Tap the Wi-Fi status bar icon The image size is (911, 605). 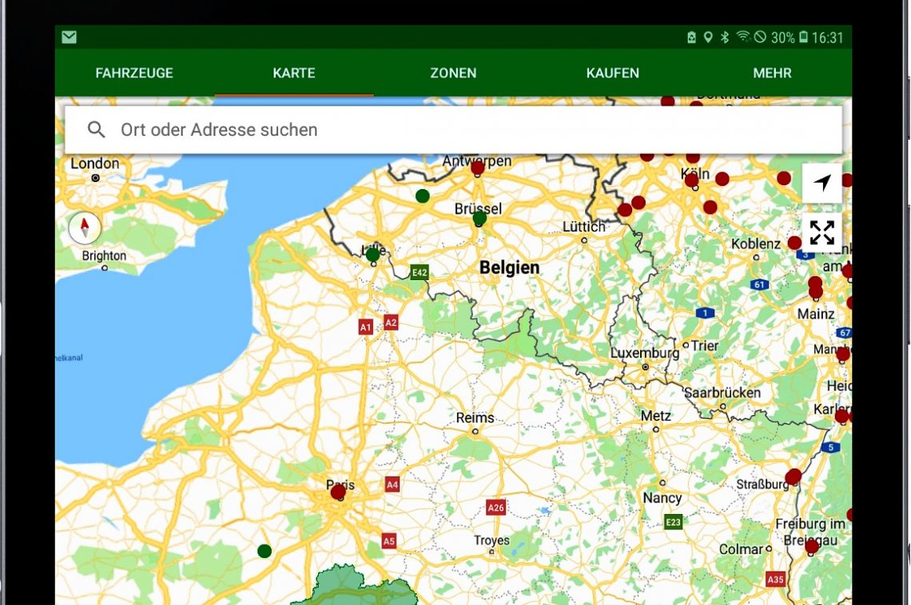[x=742, y=38]
